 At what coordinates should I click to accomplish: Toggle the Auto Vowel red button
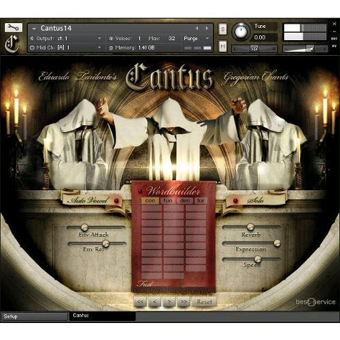(x=116, y=201)
